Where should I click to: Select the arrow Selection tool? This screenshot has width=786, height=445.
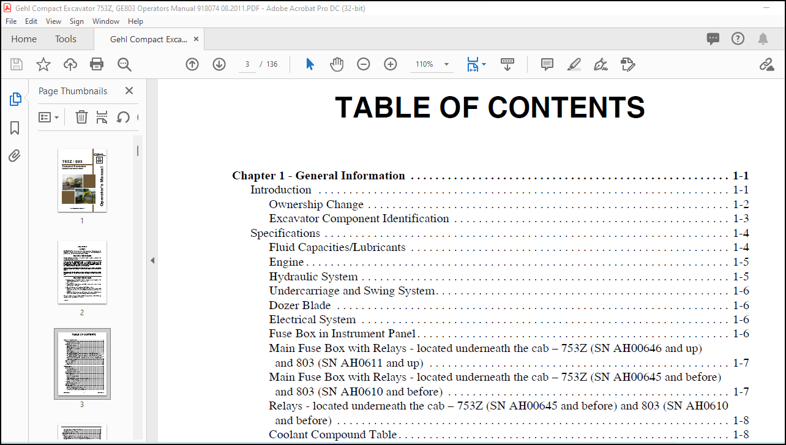click(x=310, y=64)
